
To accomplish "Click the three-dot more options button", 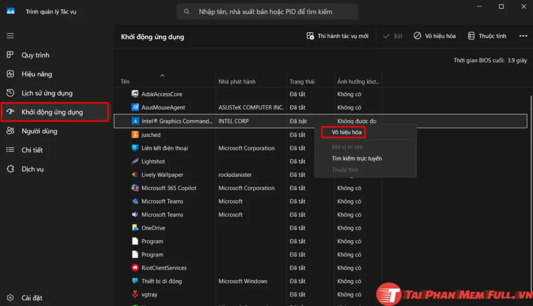I will coord(523,36).
